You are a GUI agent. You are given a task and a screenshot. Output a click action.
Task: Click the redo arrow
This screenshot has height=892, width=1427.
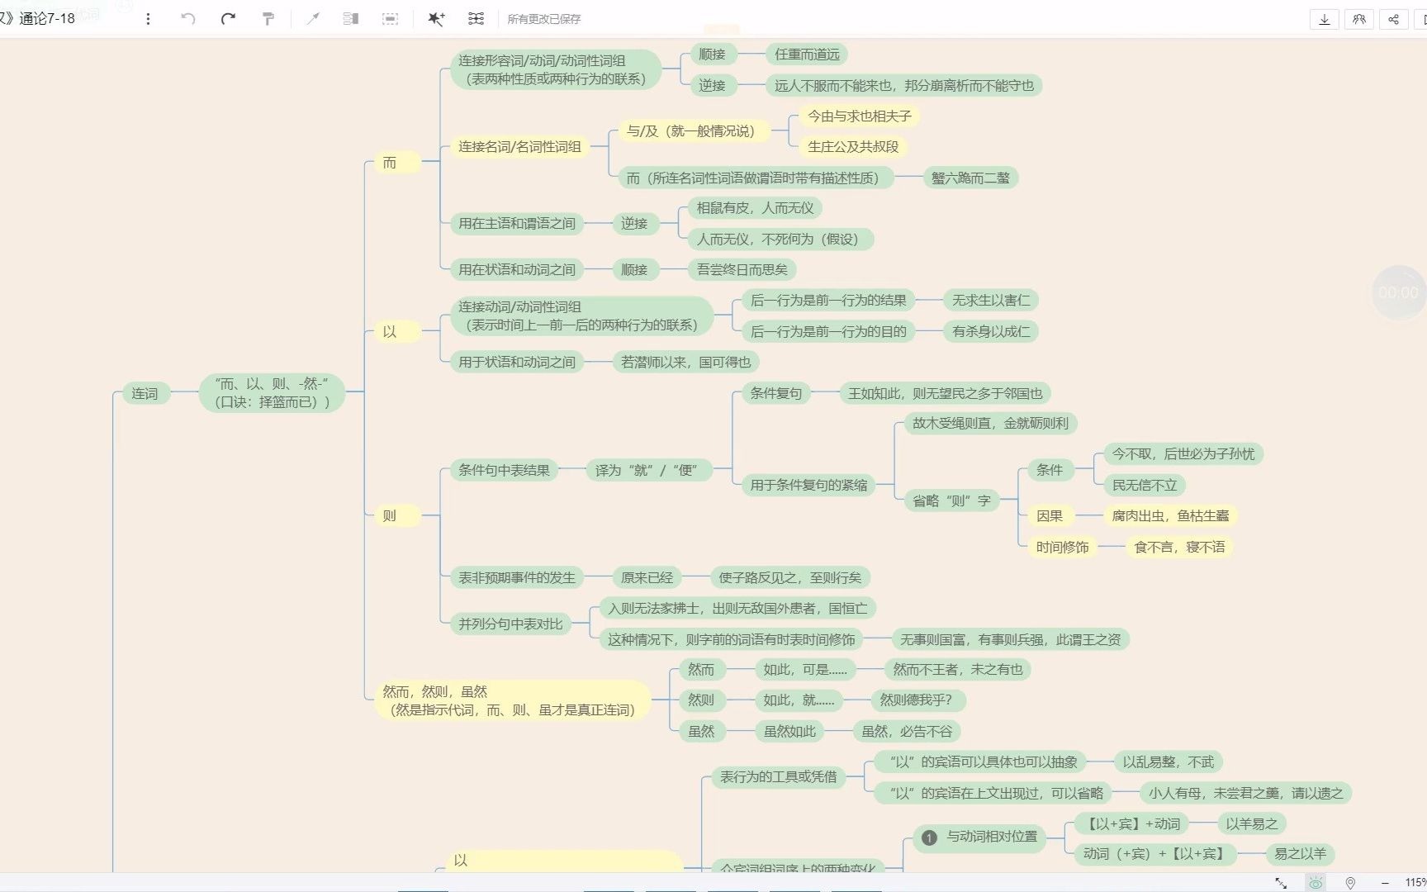228,19
